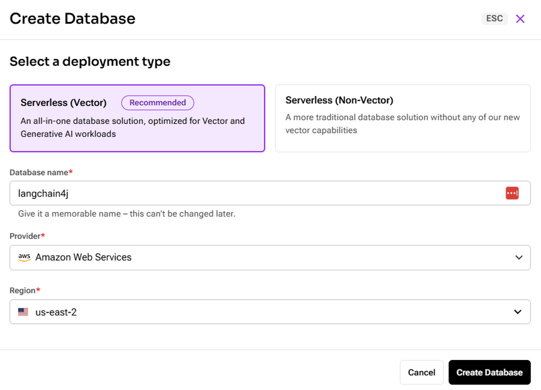Click the Recommended badge

pyautogui.click(x=157, y=102)
